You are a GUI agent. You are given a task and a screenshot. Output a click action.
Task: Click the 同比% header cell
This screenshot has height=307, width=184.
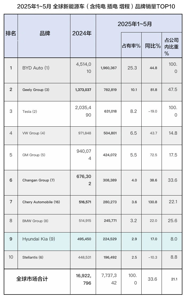coord(152,45)
